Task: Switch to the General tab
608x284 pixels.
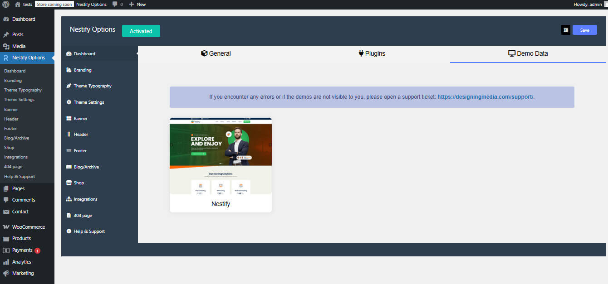Action: pos(216,53)
